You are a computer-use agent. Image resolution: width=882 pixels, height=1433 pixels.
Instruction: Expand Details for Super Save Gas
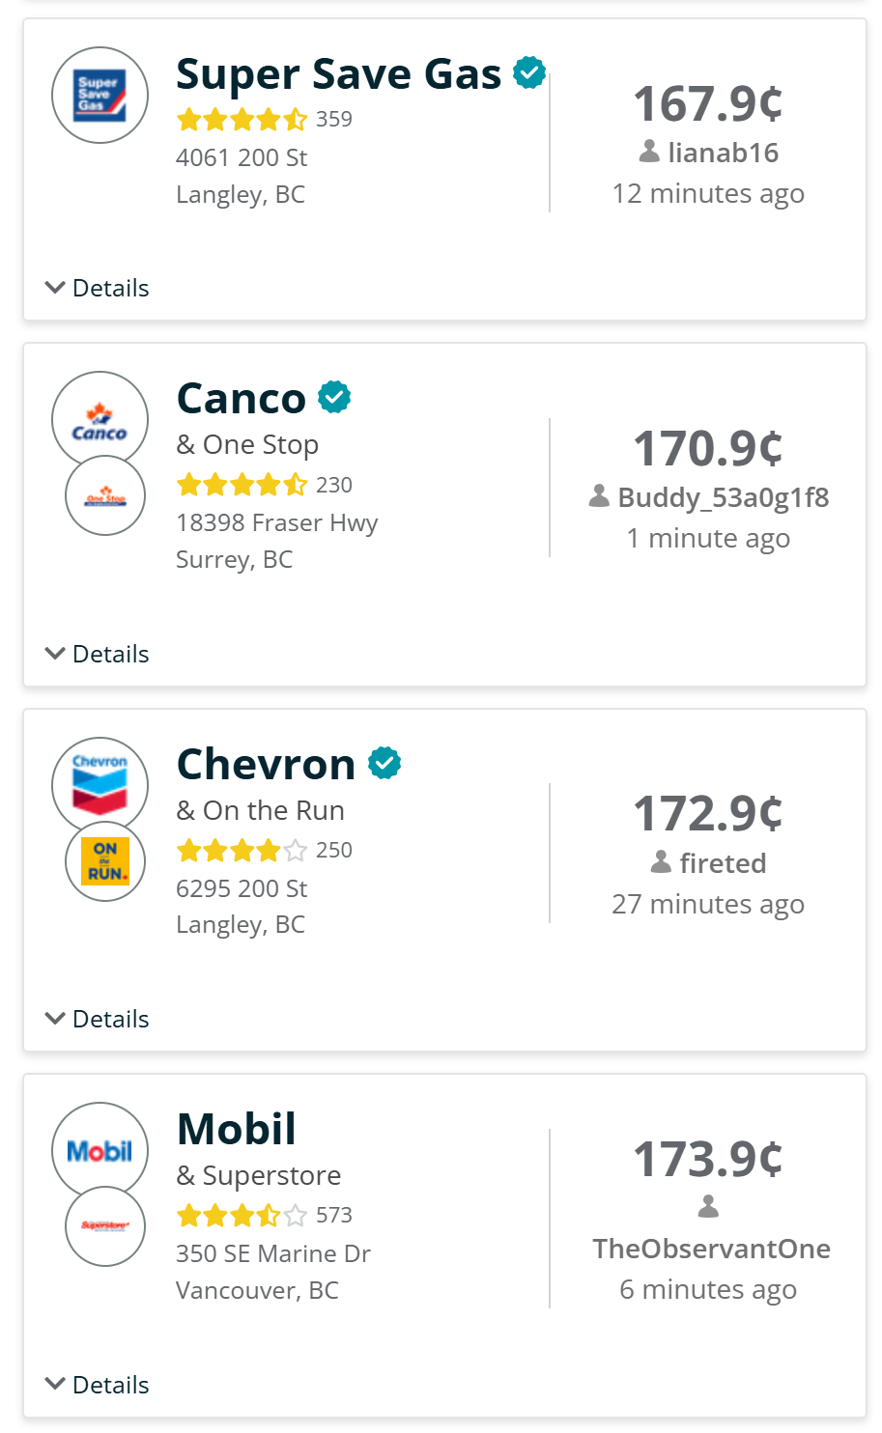98,288
